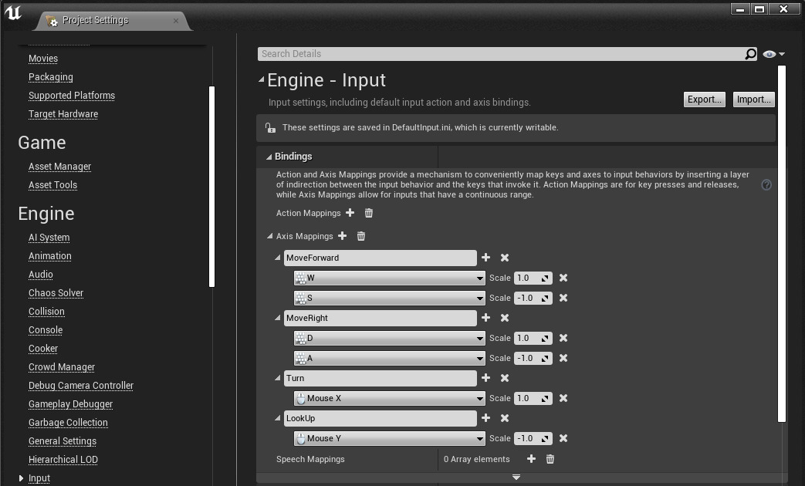The image size is (805, 486).
Task: Add a key to Turn axis
Action: [x=485, y=378]
